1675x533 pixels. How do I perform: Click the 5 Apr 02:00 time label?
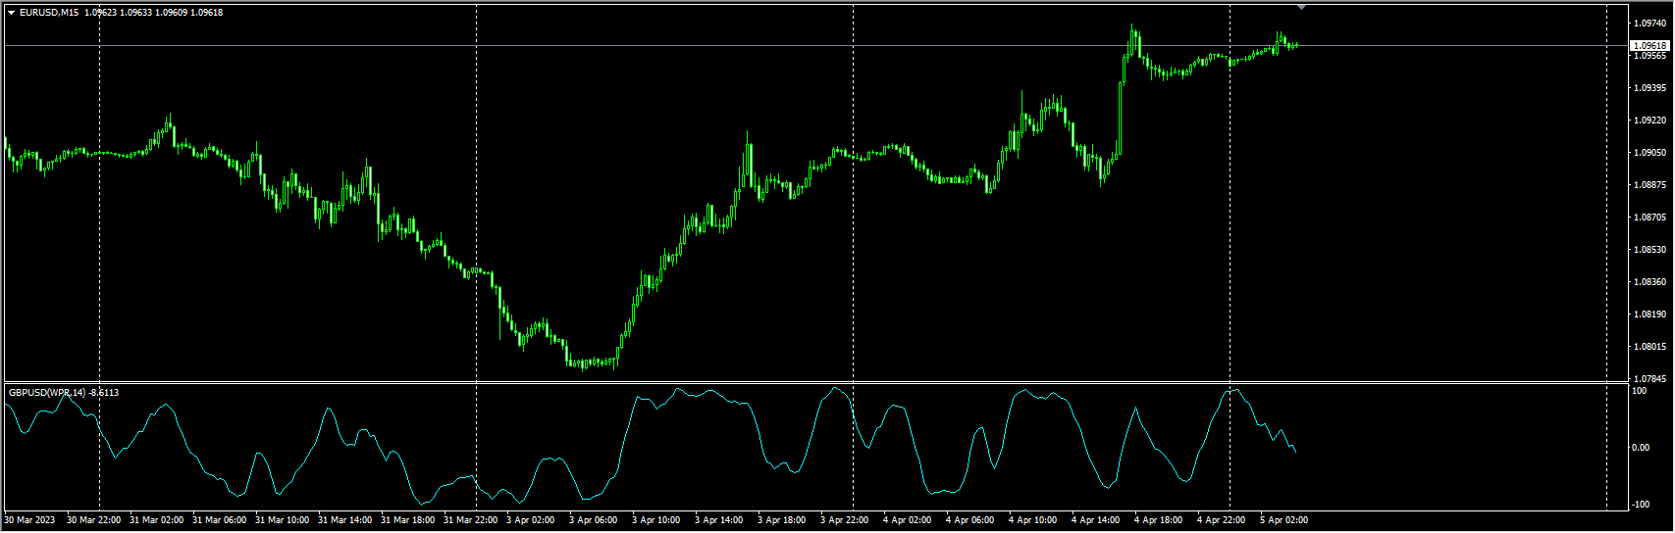point(1283,520)
